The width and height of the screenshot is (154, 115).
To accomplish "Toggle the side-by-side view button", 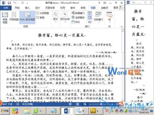I will coord(89,13).
